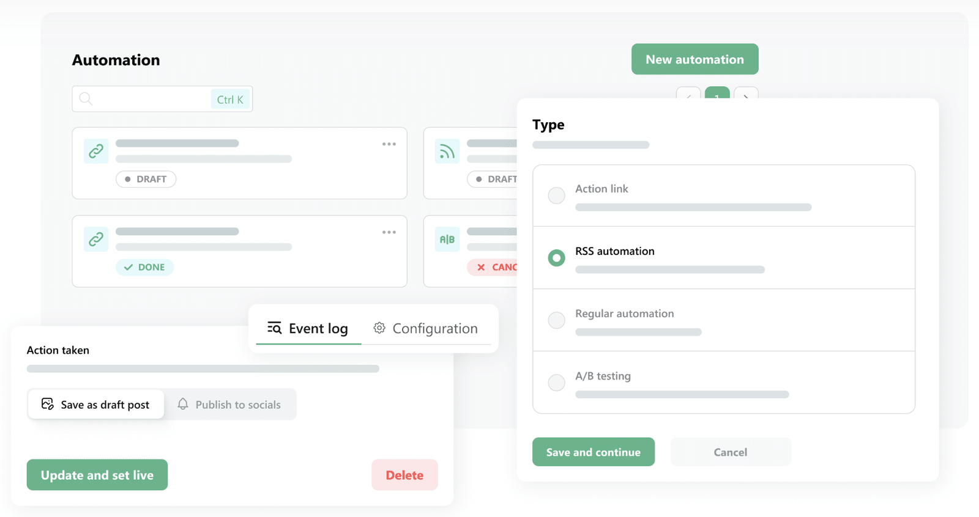Click the Publish to socials bell icon

pos(183,404)
